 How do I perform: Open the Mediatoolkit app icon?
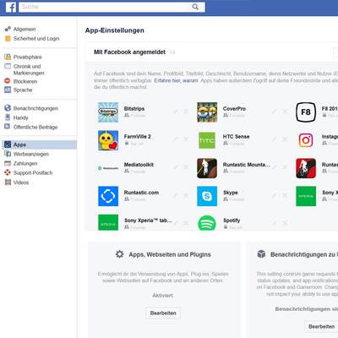tap(108, 168)
